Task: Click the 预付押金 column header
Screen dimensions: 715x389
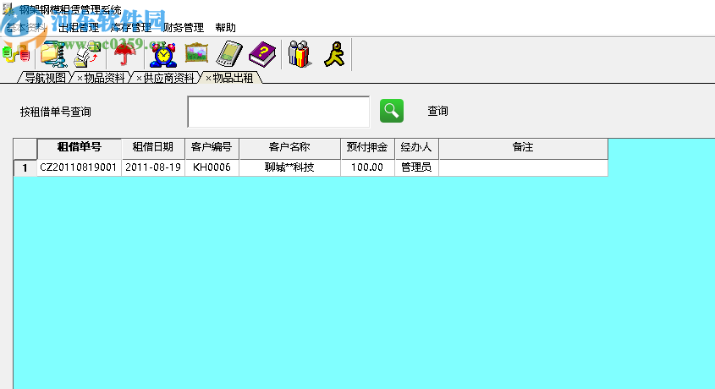Action: coord(367,149)
